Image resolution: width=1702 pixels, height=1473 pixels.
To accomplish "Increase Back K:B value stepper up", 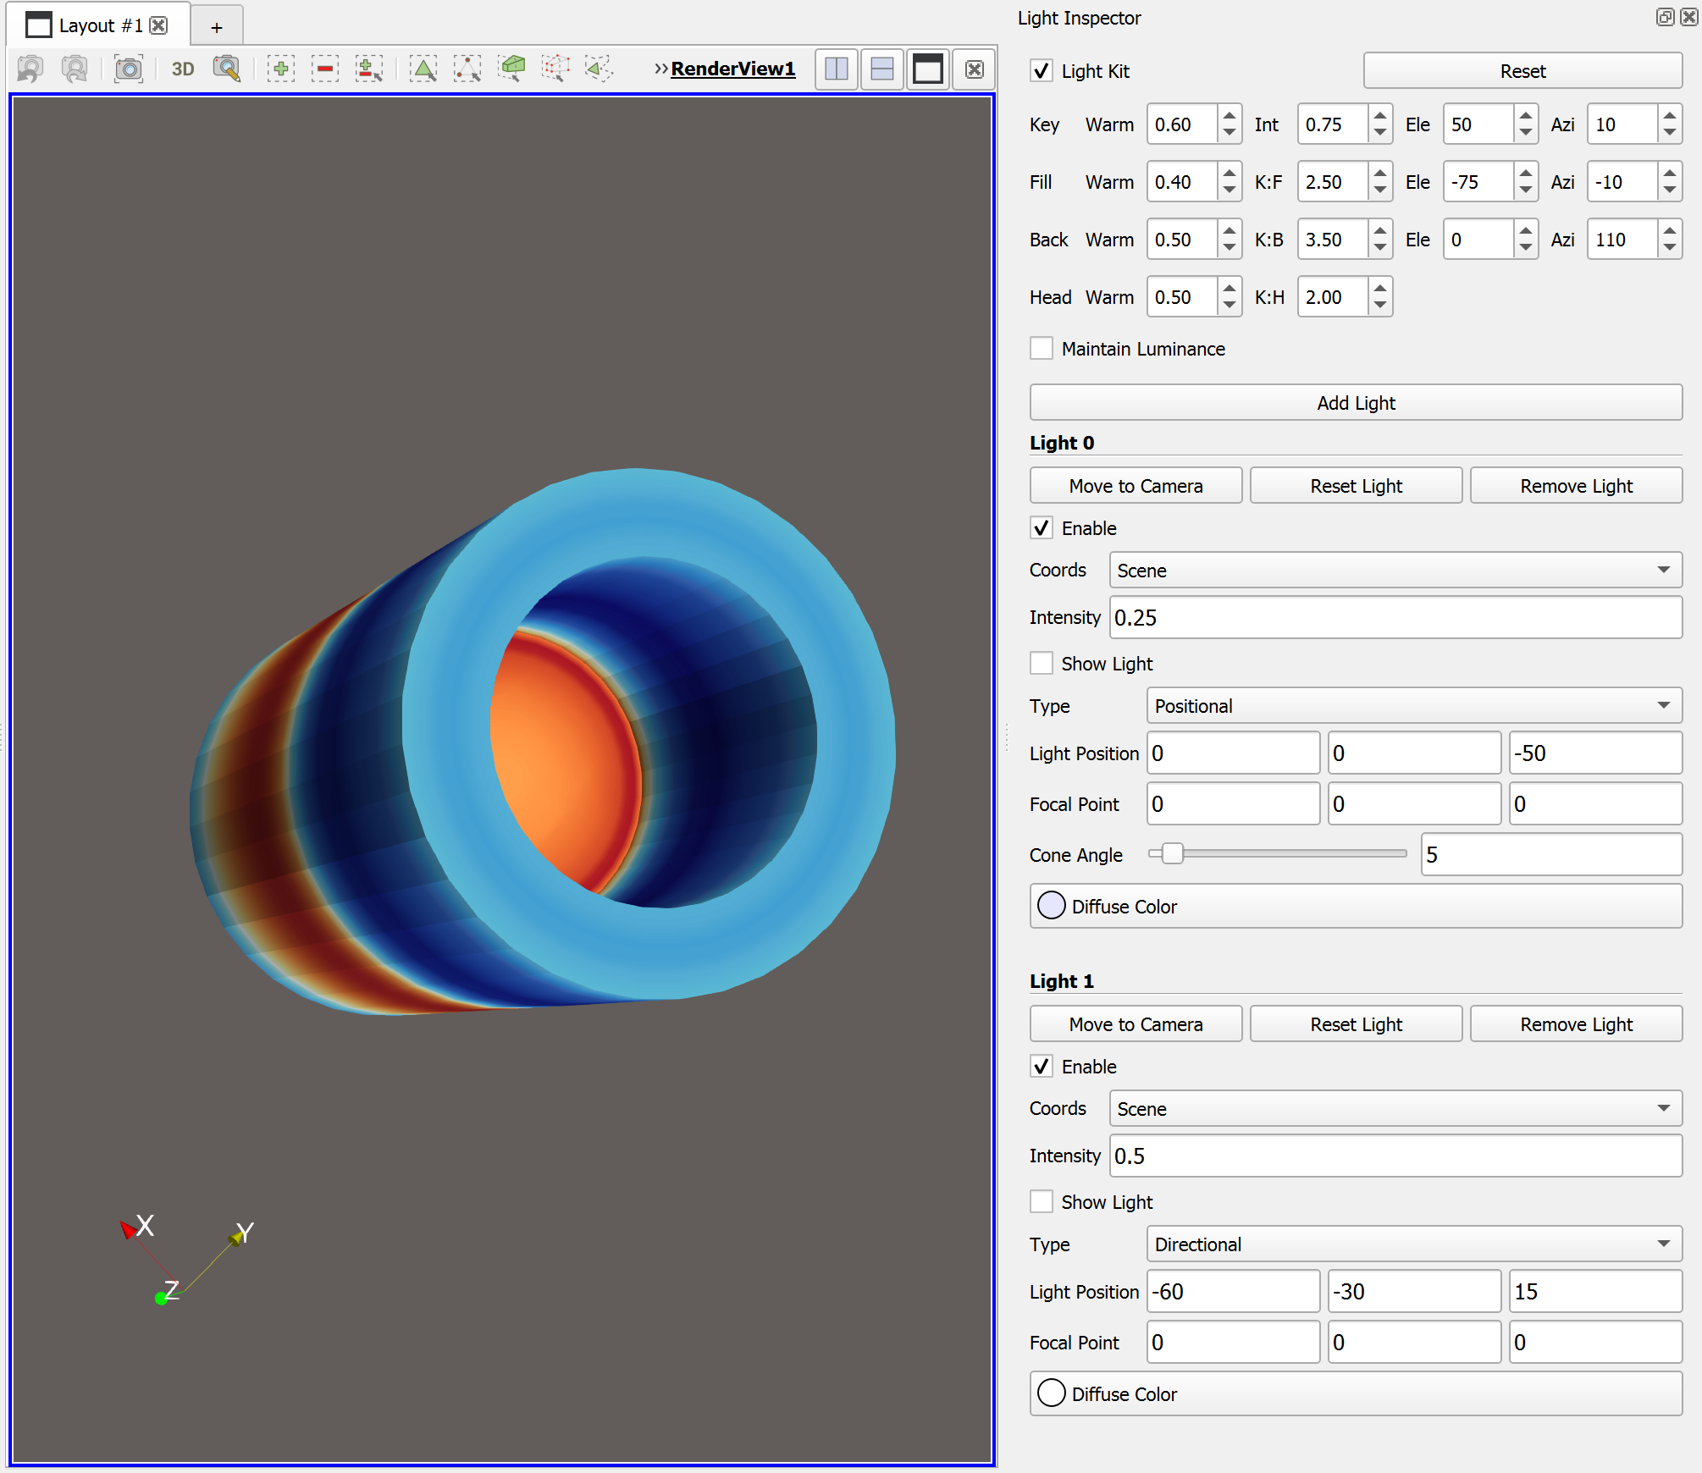I will [x=1380, y=230].
